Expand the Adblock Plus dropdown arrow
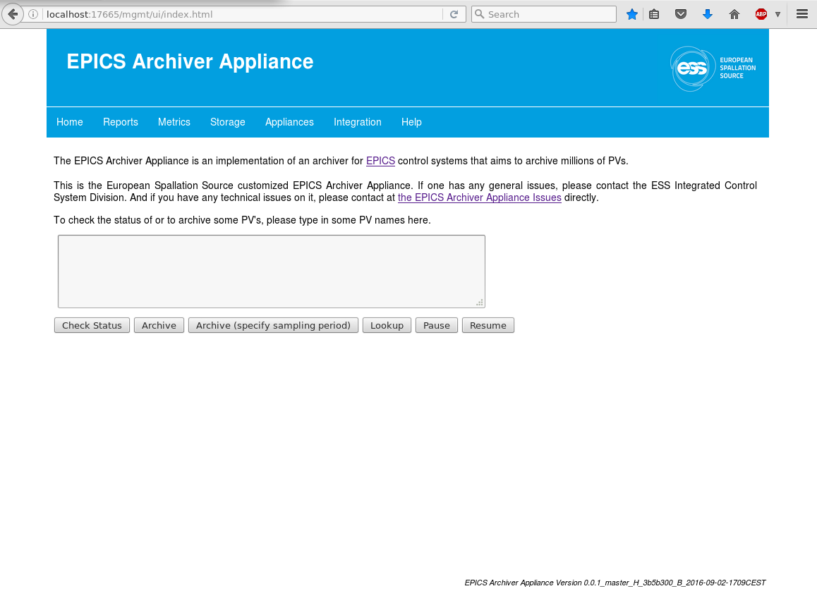Viewport: 817px width, 615px height. (778, 14)
